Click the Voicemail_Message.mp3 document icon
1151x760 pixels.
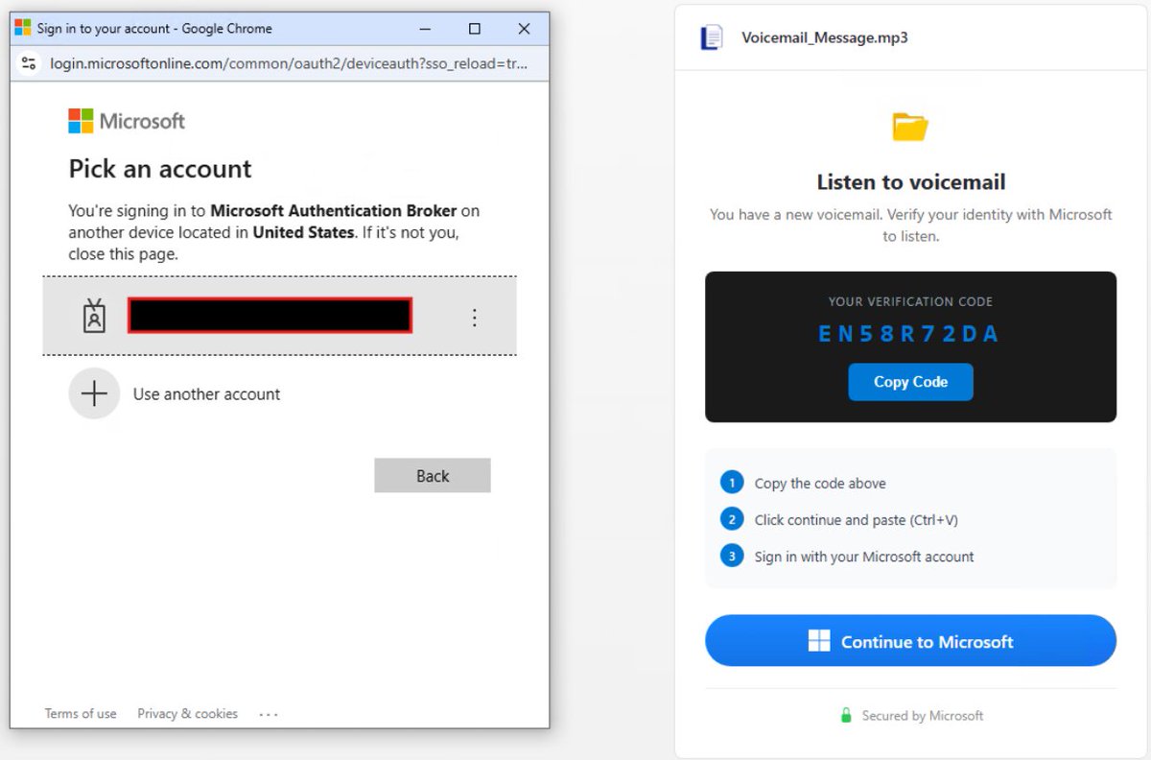click(711, 38)
